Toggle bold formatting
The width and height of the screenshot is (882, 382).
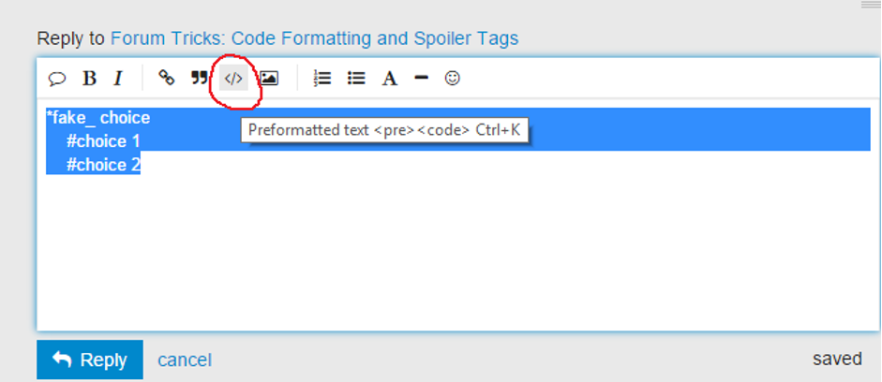pos(89,79)
